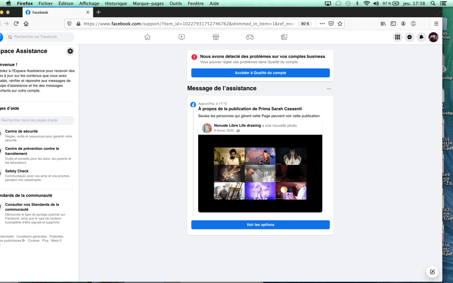Image resolution: width=453 pixels, height=283 pixels.
Task: Expand the three-dot menu beside Message de l'assistance
Action: tap(329, 89)
